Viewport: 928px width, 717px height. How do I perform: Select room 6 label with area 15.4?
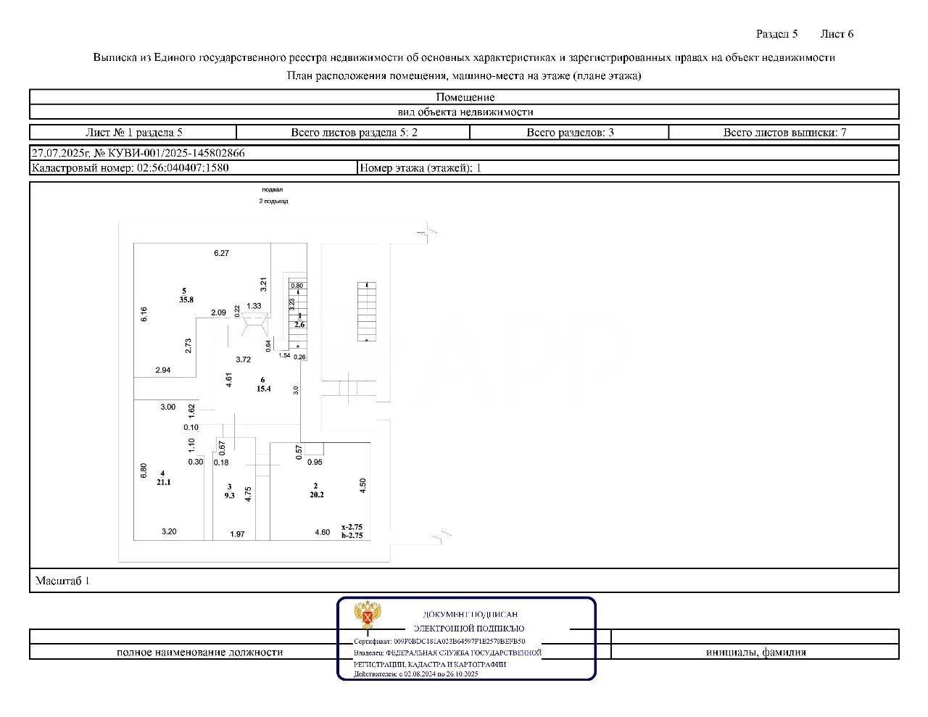tap(262, 384)
